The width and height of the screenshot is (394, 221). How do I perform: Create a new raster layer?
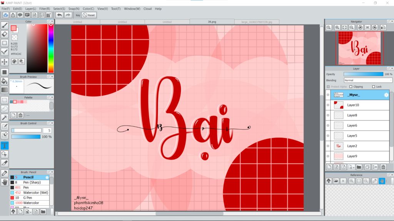329,167
